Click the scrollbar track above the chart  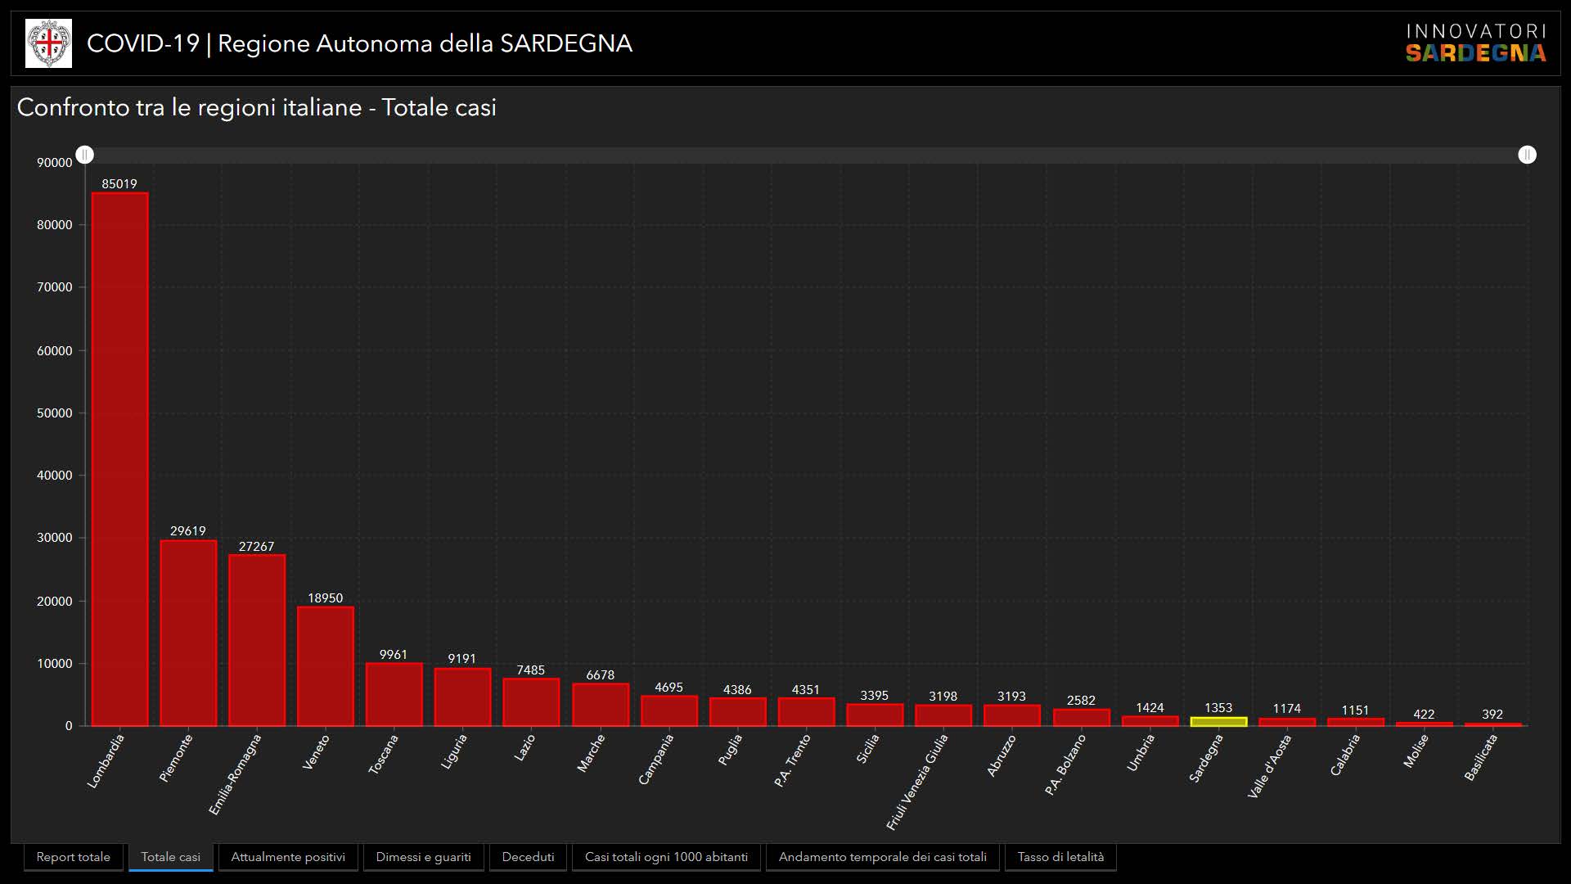(806, 155)
